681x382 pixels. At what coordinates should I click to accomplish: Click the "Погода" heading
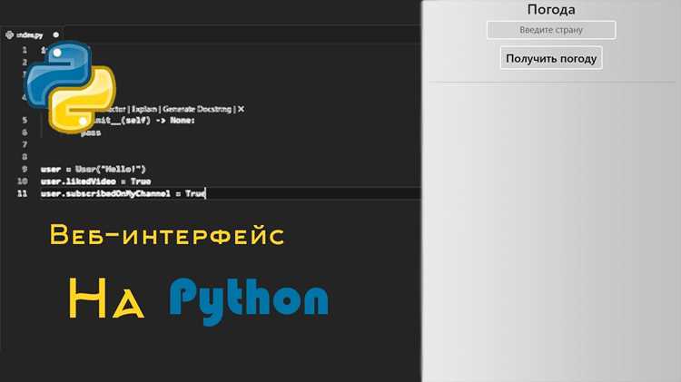point(551,10)
